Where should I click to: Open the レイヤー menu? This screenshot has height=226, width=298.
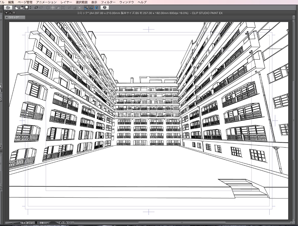(x=66, y=2)
